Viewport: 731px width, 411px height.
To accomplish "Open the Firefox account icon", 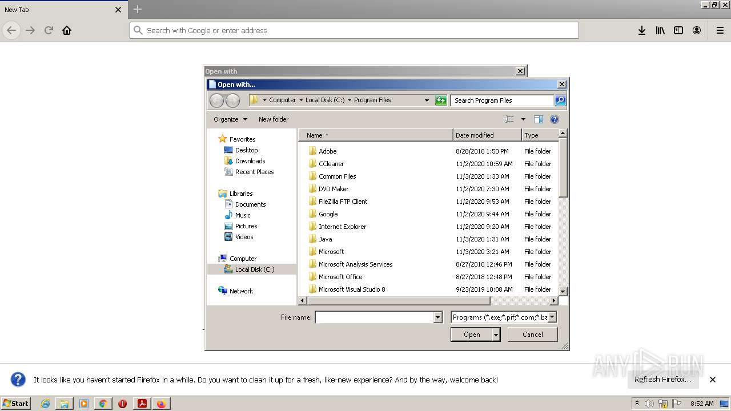I will (697, 30).
